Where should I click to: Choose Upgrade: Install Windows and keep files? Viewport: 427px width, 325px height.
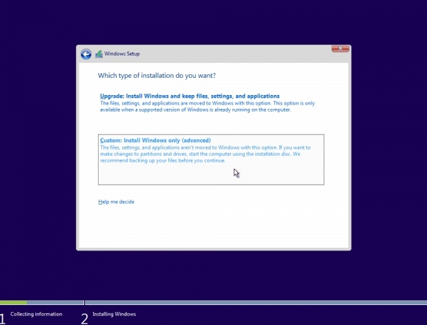point(189,96)
